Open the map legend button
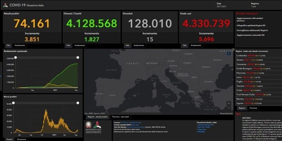 coord(229,53)
